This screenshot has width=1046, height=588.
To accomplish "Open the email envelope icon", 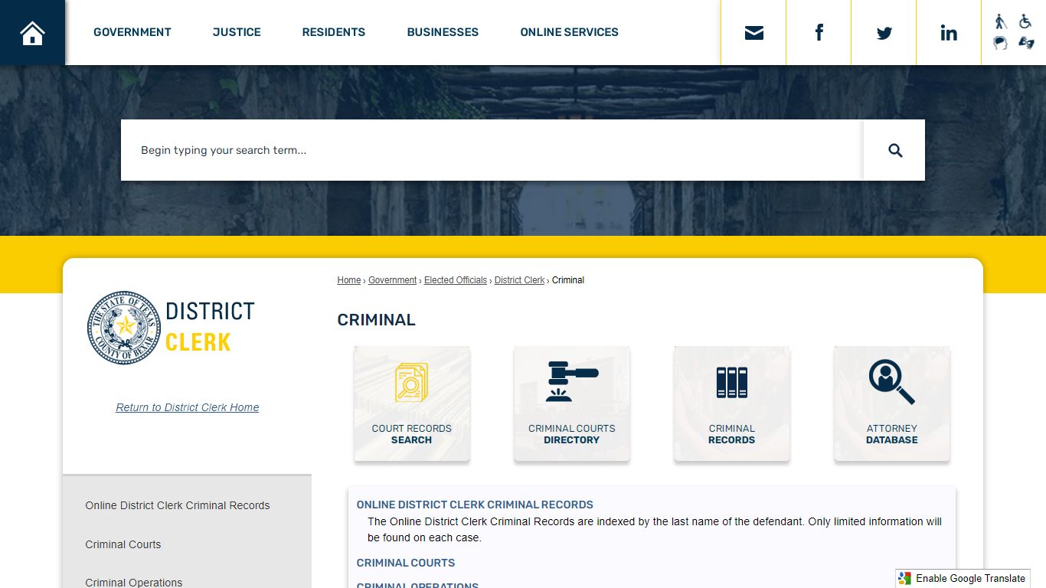I will (753, 33).
